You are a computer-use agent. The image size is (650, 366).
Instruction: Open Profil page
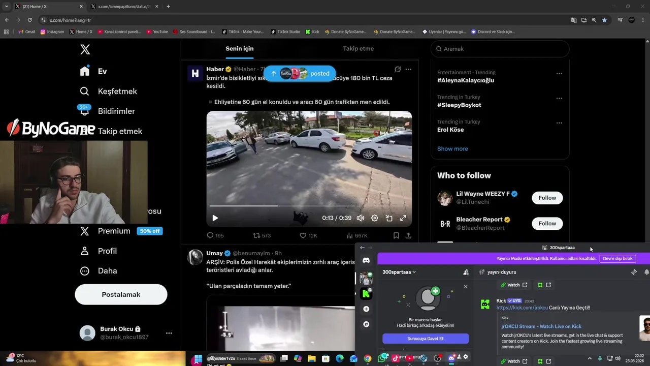click(99, 251)
